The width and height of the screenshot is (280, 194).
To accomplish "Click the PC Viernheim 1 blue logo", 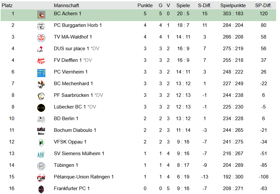I will (41, 73).
